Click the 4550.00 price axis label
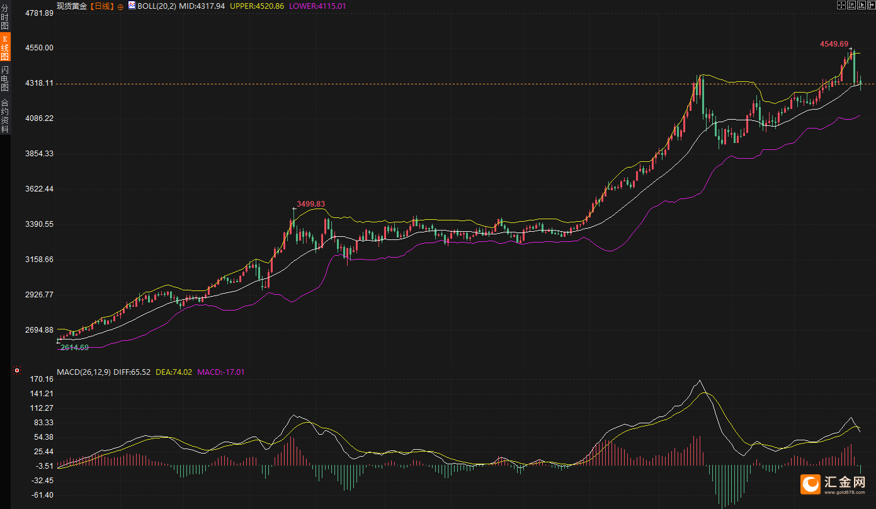 [39, 48]
